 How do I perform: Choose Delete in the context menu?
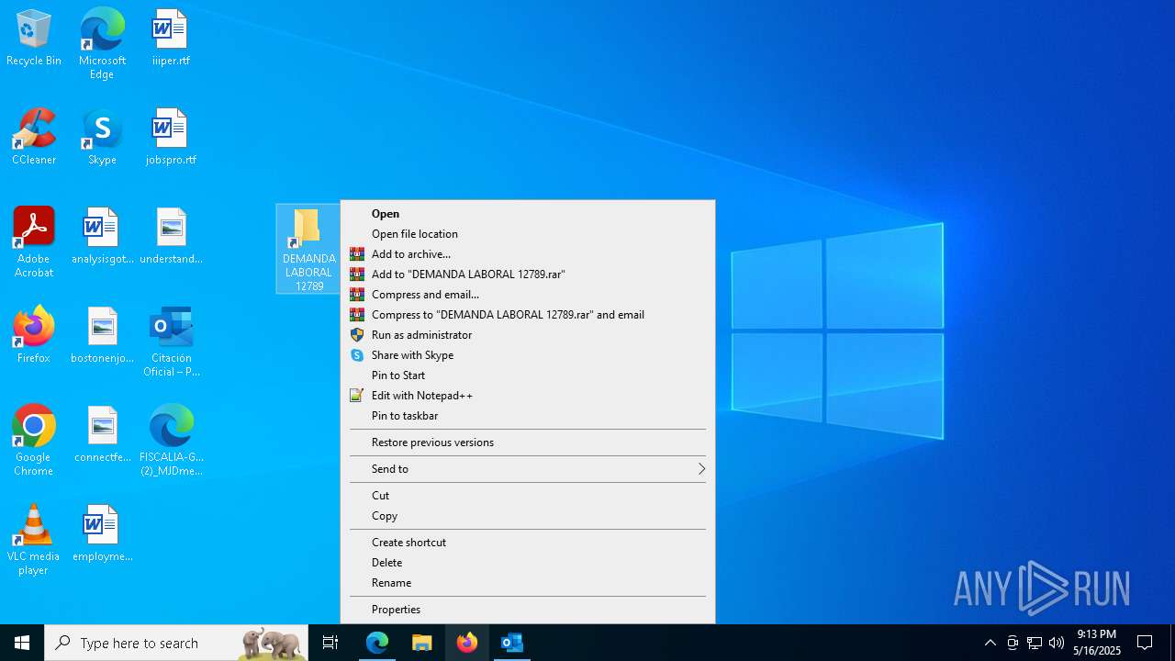point(528,563)
